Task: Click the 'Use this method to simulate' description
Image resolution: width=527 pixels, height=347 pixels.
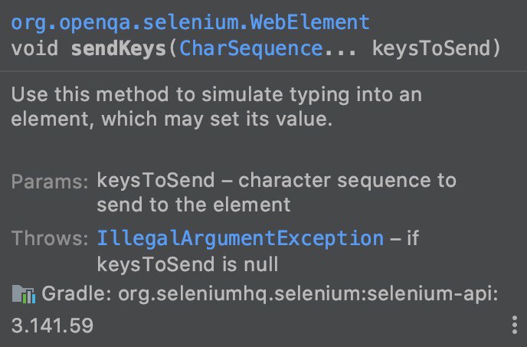Action: [217, 94]
